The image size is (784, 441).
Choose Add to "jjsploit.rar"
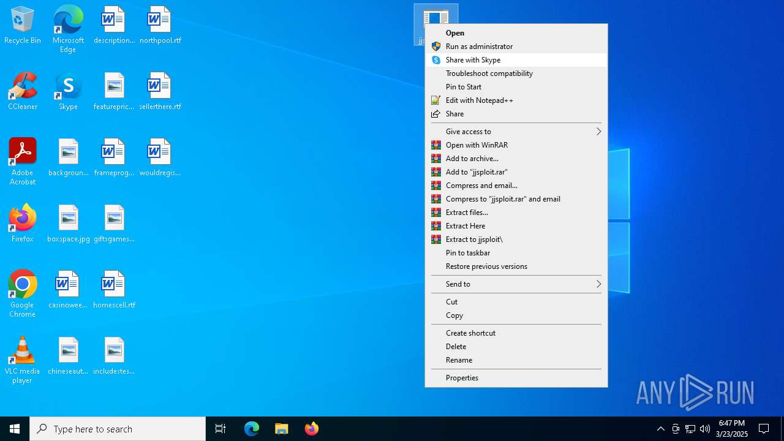click(516, 172)
